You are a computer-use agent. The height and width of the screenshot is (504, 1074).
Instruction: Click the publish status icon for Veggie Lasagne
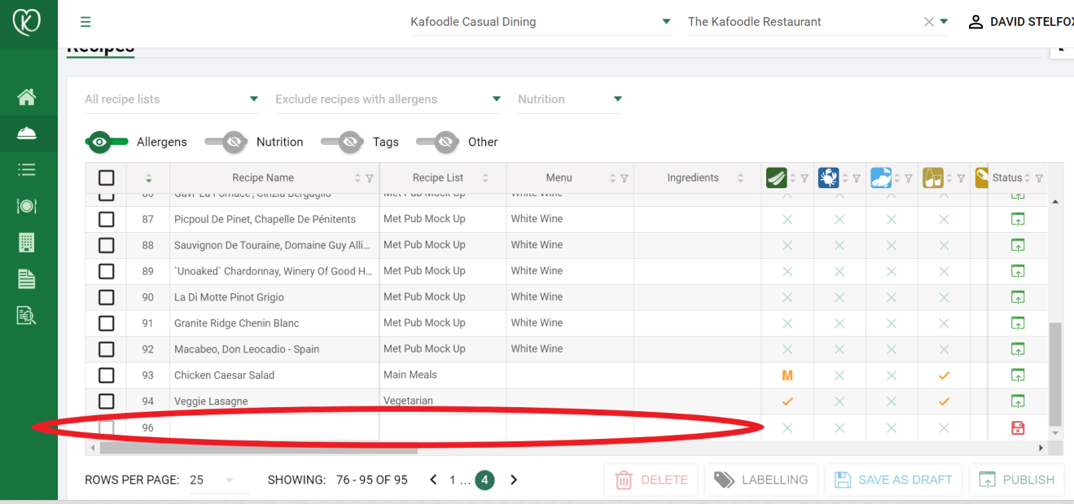point(1017,401)
